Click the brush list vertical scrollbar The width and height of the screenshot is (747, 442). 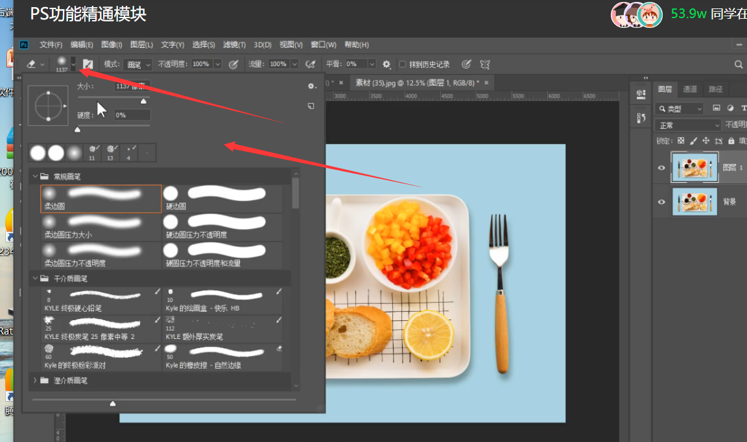pos(296,193)
